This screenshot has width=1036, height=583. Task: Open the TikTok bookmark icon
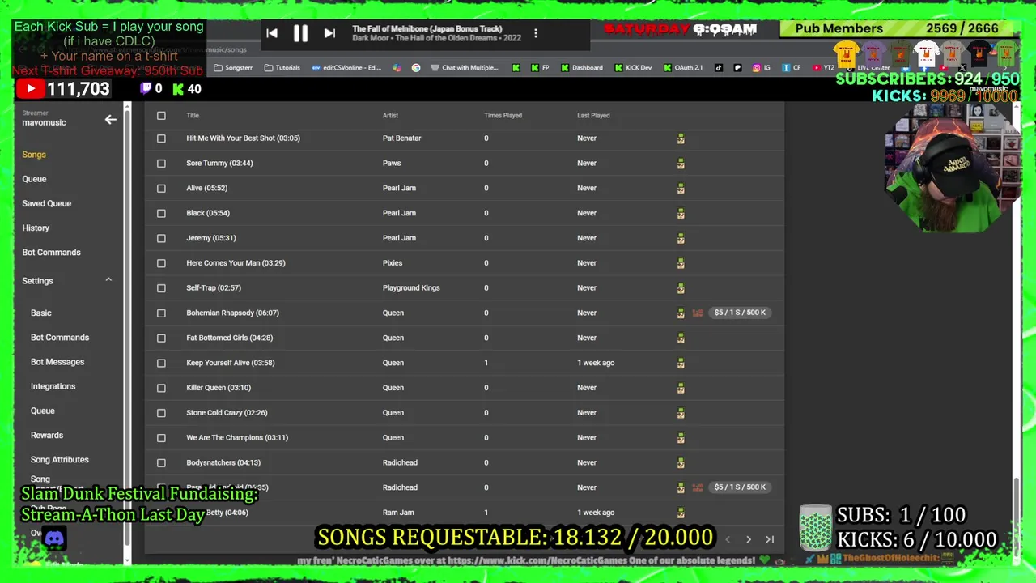[x=718, y=68]
